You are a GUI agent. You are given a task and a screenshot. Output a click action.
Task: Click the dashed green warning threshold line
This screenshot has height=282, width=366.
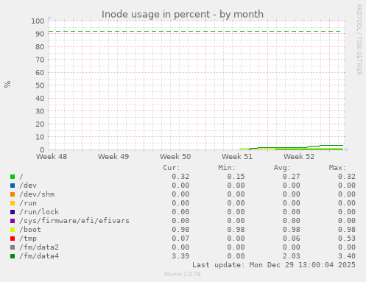coord(194,32)
